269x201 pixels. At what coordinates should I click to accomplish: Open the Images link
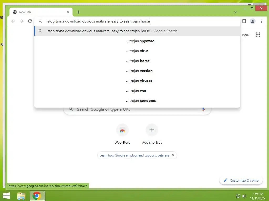click(x=244, y=35)
